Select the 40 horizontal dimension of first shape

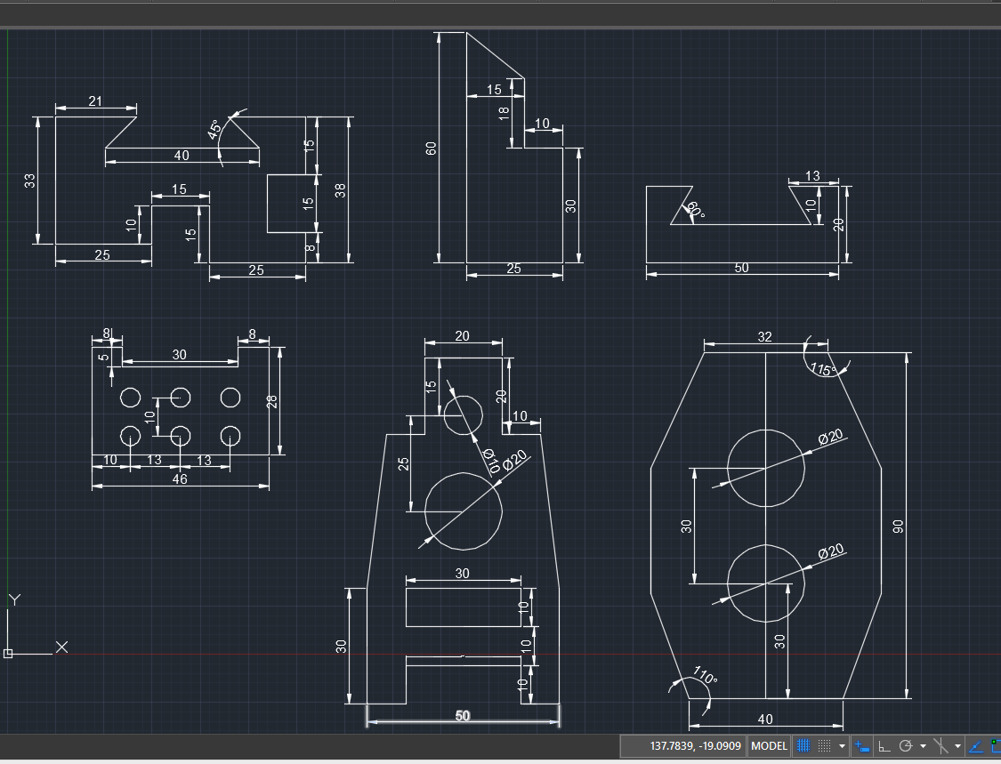pos(182,155)
